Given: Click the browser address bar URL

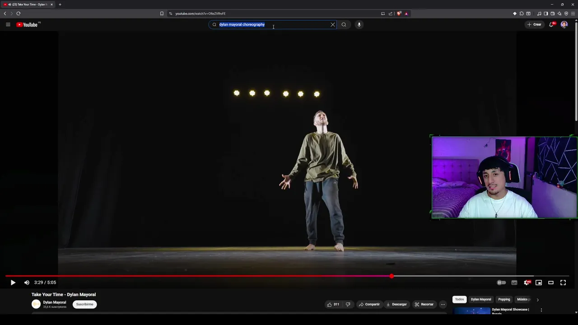Looking at the screenshot, I should 200,14.
